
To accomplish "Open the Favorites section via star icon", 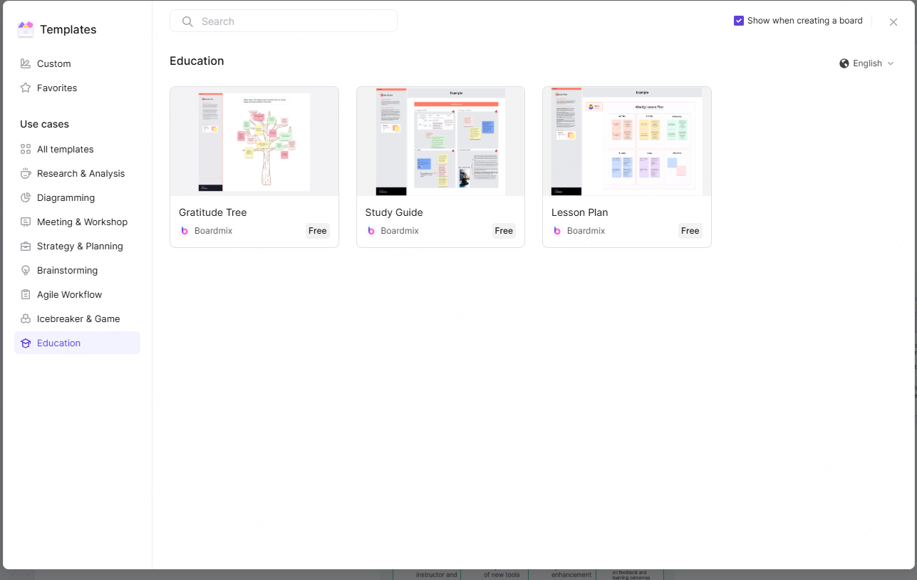I will click(24, 88).
